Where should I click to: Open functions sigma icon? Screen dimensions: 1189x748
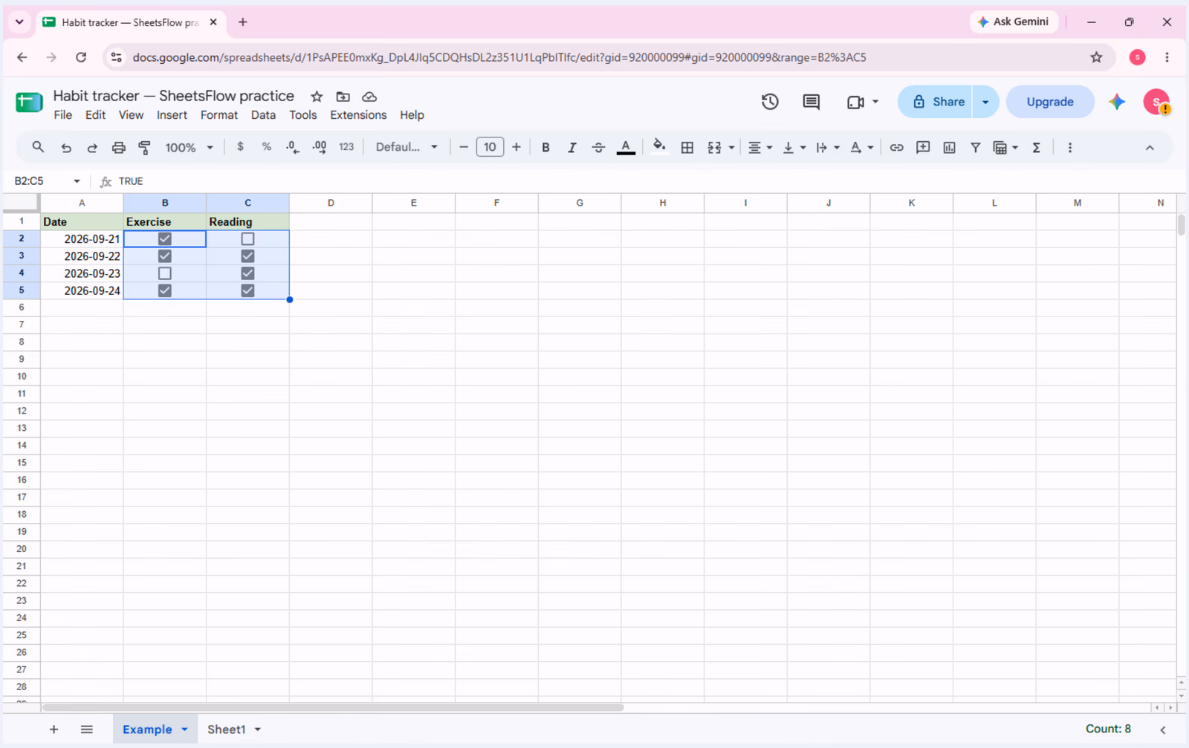point(1036,148)
